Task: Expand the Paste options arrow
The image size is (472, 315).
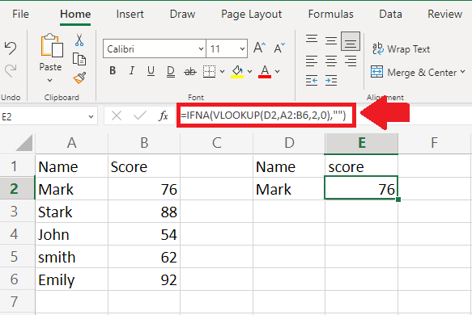Action: click(50, 81)
